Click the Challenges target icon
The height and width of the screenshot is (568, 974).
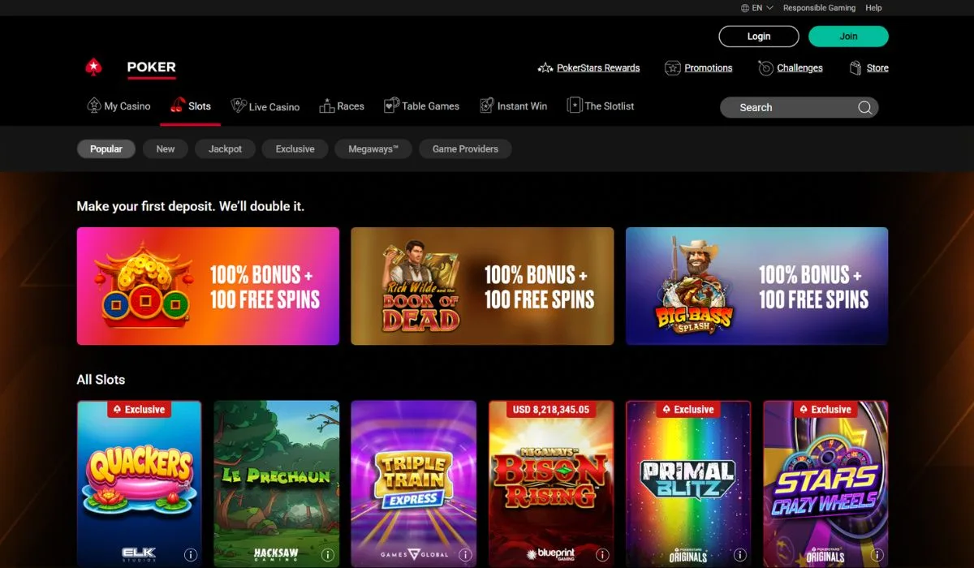[x=765, y=68]
